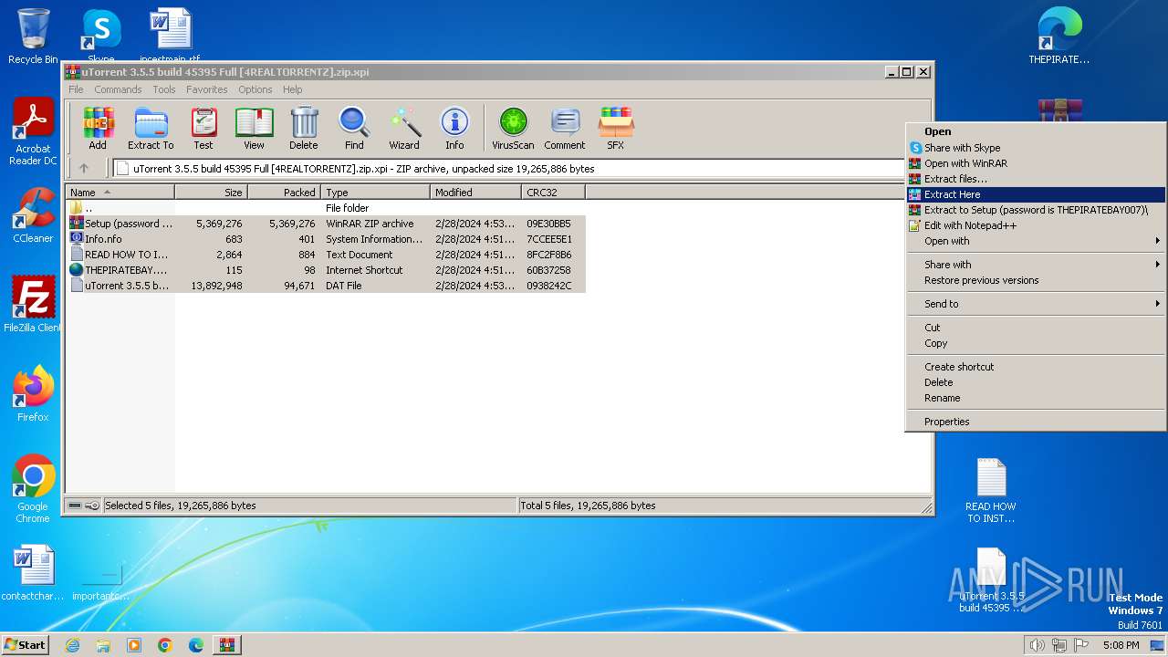Image resolution: width=1168 pixels, height=657 pixels.
Task: Open the Find magnifier tool
Action: (354, 128)
